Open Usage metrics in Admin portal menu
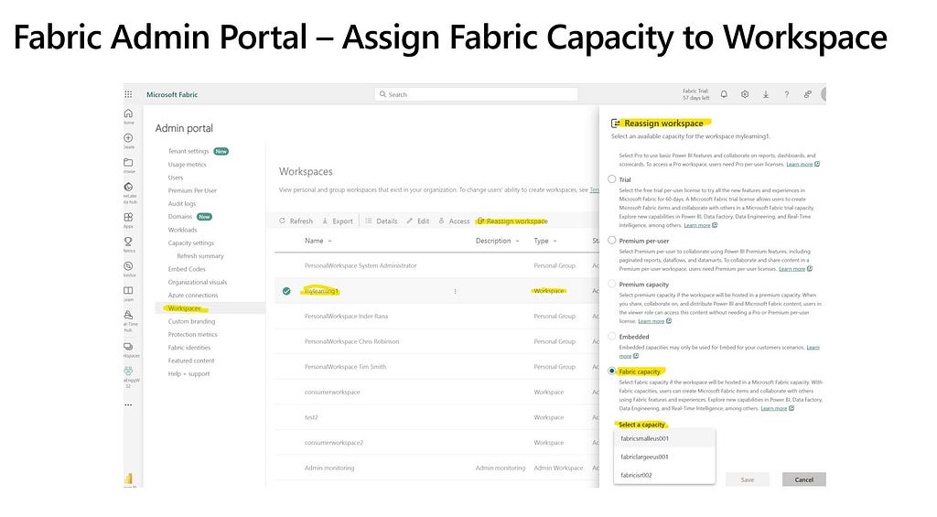 187,165
